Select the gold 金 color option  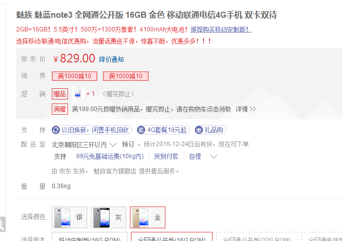tap(148, 218)
